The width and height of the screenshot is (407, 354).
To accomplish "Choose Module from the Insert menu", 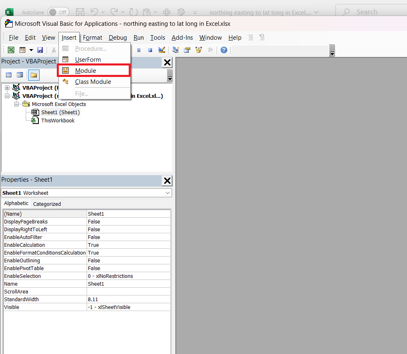I will tap(94, 70).
